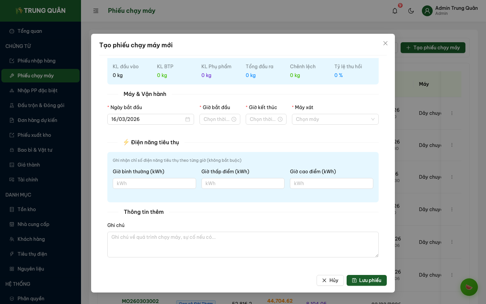The width and height of the screenshot is (486, 304).
Task: Collapse the sidebar with the hamburger icon
Action: (x=96, y=11)
